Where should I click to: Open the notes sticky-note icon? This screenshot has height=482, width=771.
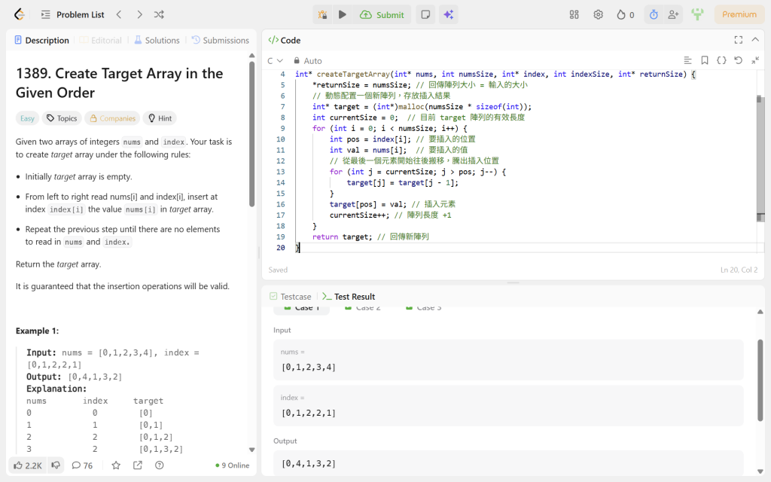point(425,14)
